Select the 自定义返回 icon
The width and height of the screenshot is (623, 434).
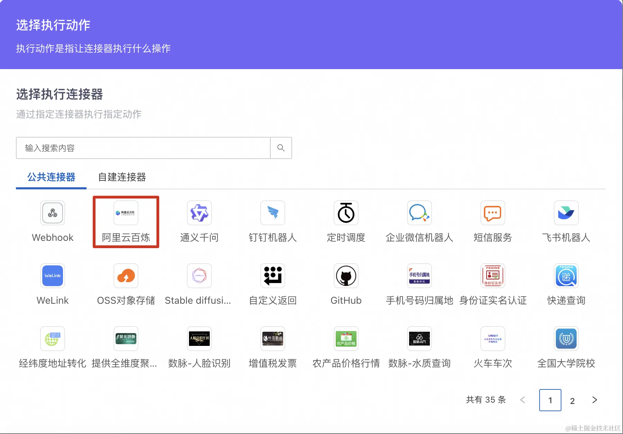(x=273, y=276)
